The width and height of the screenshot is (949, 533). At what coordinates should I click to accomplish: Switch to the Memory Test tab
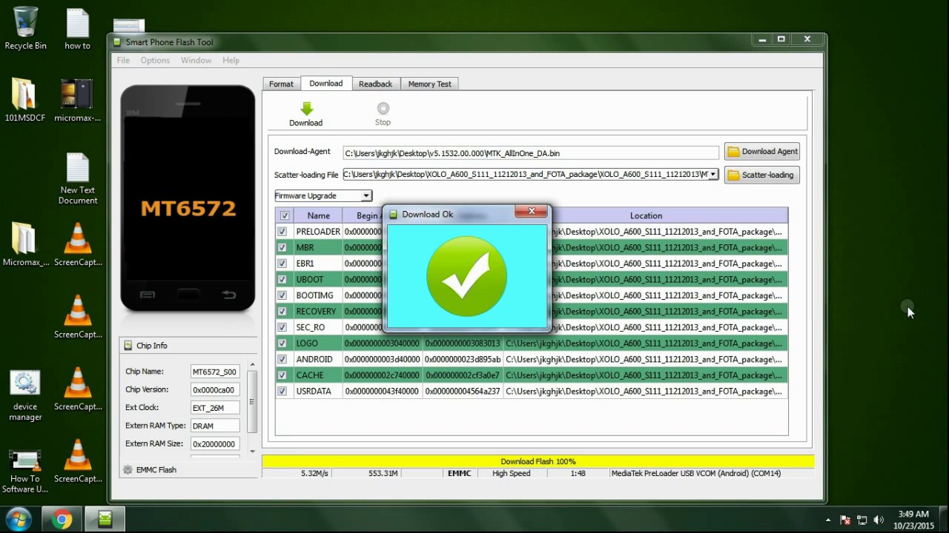point(430,84)
